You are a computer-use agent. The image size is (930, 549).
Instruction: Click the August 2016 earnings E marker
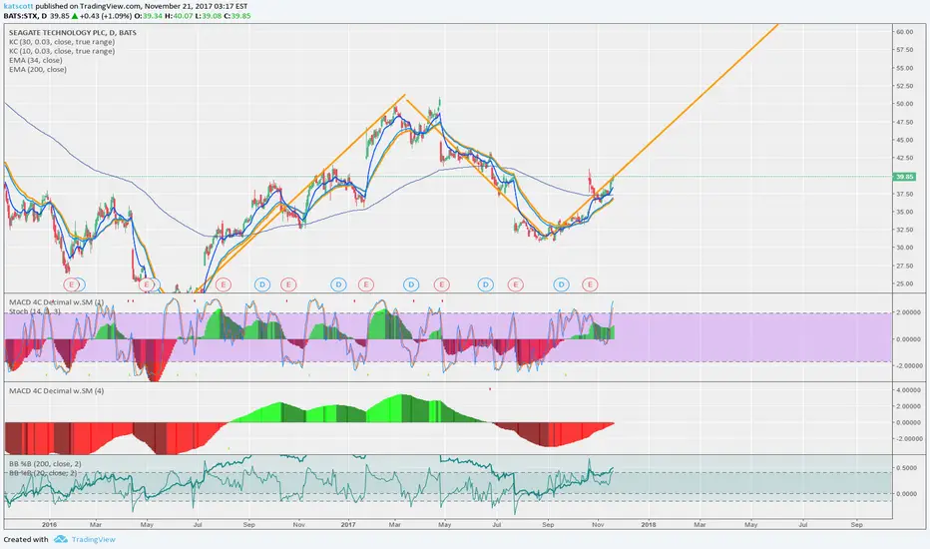click(x=223, y=284)
